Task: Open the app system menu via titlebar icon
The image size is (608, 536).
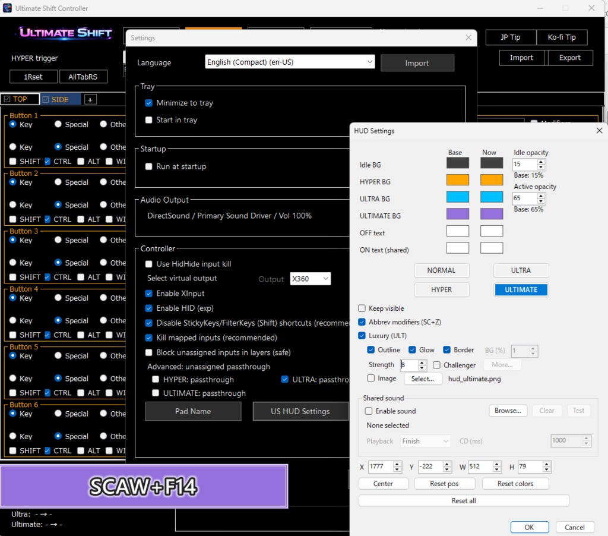Action: pos(7,8)
